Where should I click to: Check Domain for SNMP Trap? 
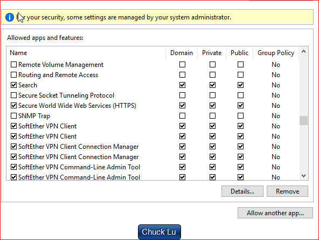[x=182, y=115]
